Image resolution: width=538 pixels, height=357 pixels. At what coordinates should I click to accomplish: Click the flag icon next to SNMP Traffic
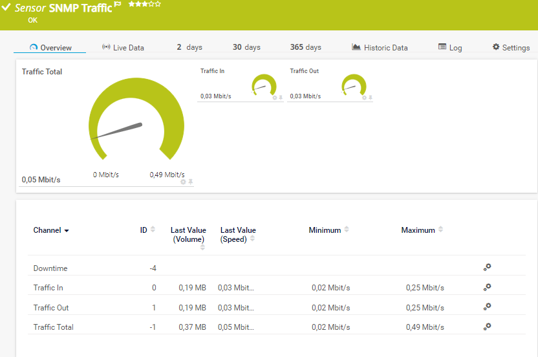pyautogui.click(x=118, y=5)
